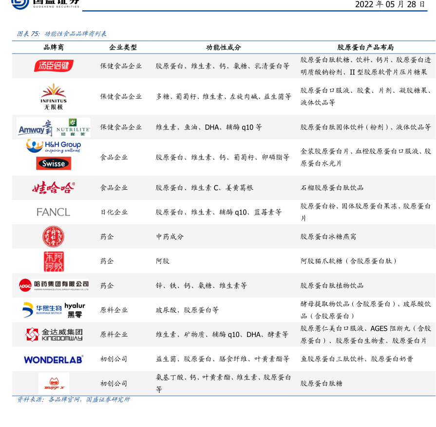Click the 东阿阿胶 red seal logo
Image resolution: width=436 pixels, height=427 pixels.
[x=54, y=261]
